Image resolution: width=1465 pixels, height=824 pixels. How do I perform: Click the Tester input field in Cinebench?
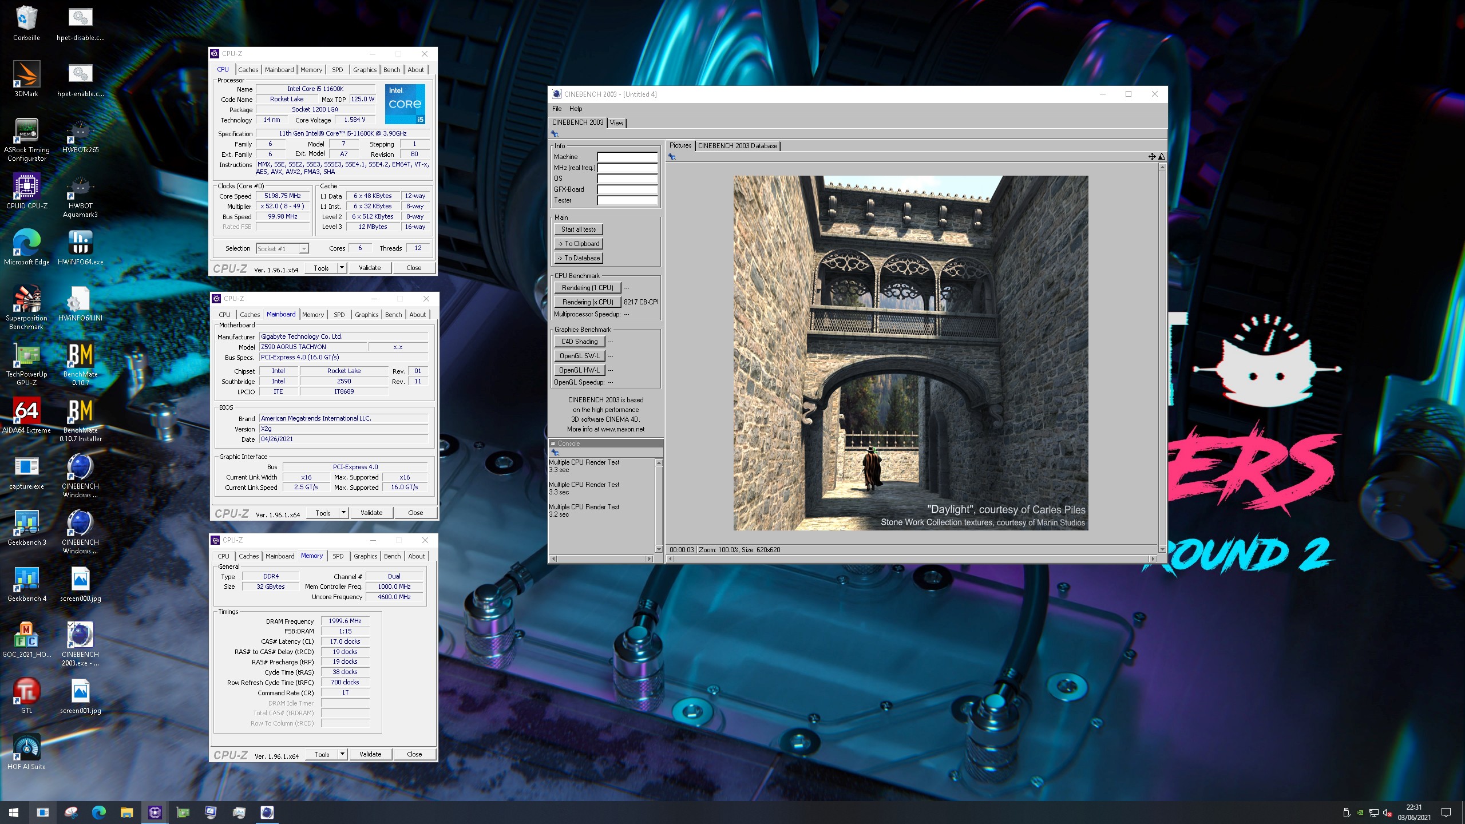pyautogui.click(x=627, y=200)
